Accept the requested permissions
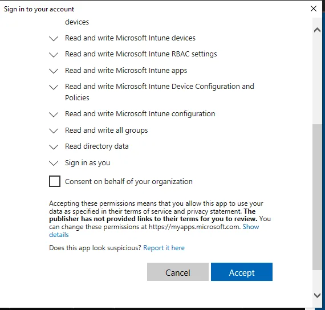Image resolution: width=325 pixels, height=310 pixels. click(x=242, y=272)
